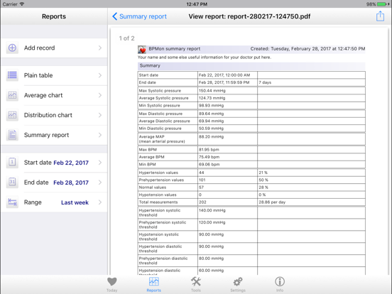Tap the Range arrows icon
Image resolution: width=392 pixels, height=294 pixels.
12,202
